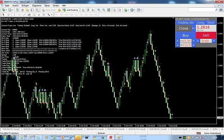The width and height of the screenshot is (224, 140).
Task: Toggle the AutoTrading button
Action: tap(71, 10)
